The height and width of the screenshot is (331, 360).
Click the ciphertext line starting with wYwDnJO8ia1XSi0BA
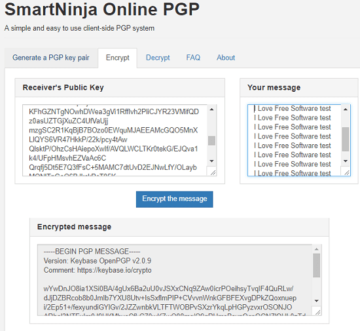[x=168, y=288]
